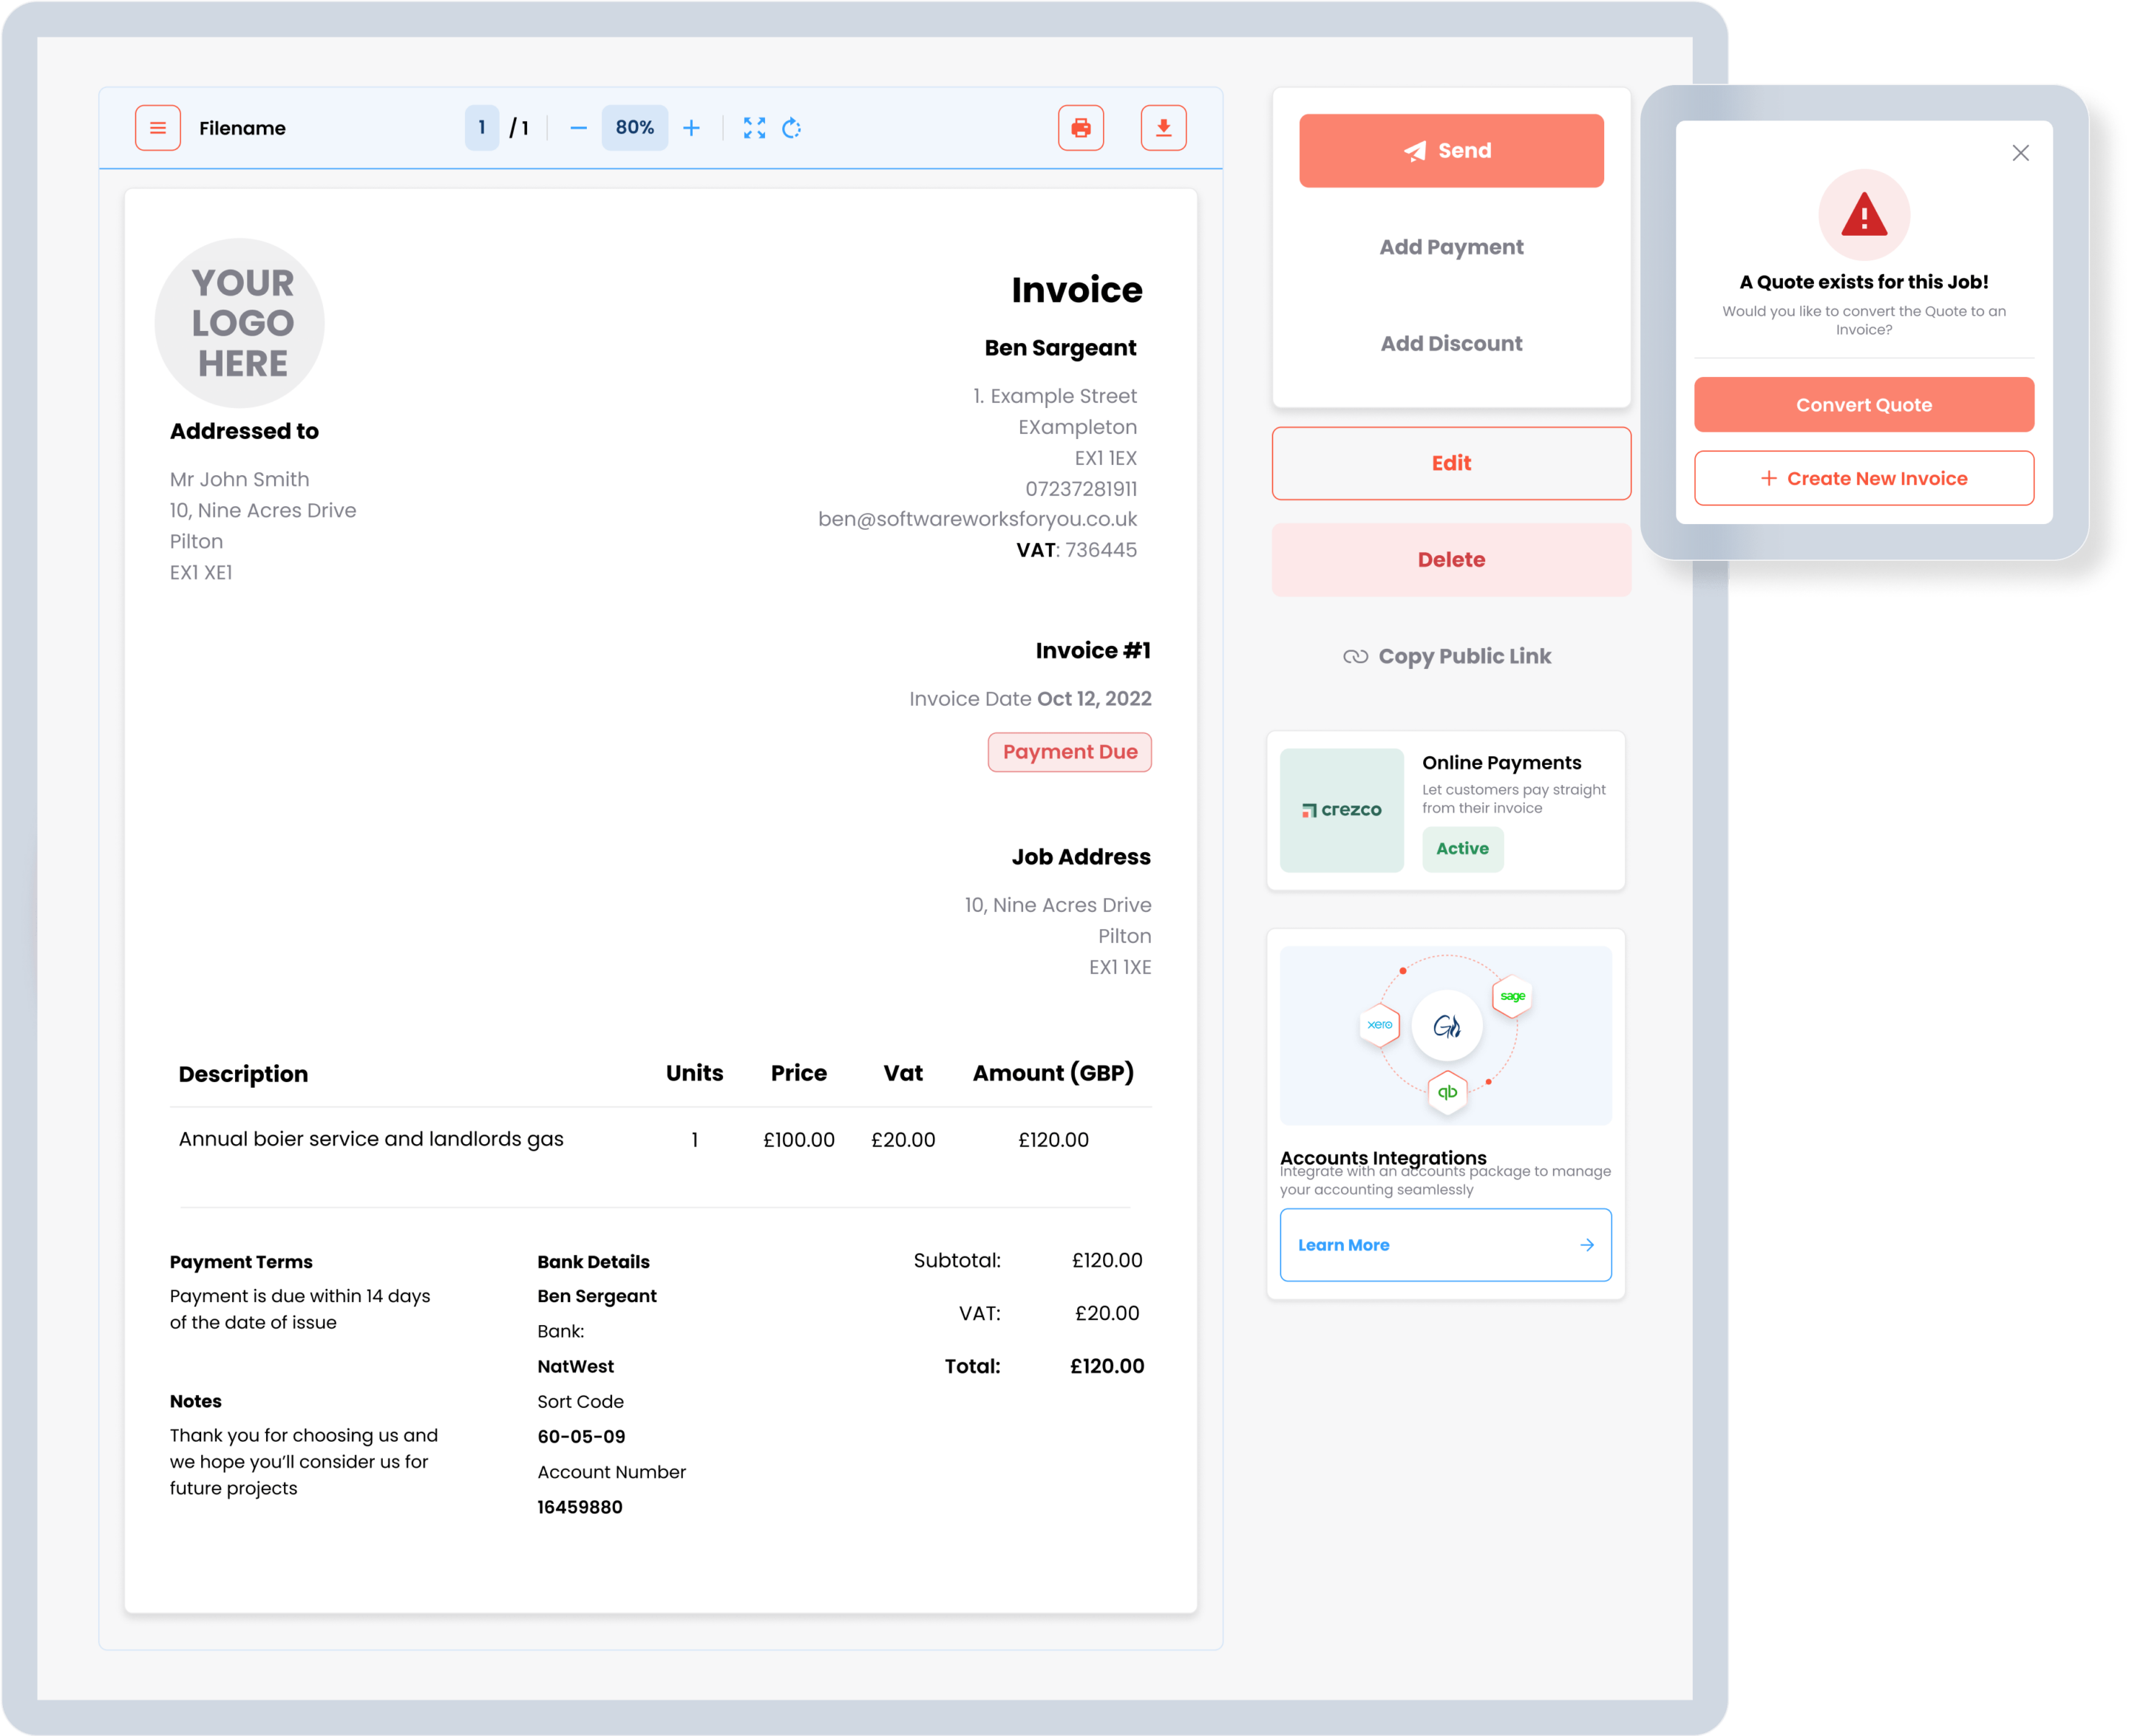Screen dimensions: 2129x1736
Task: Click Add Discount
Action: (1451, 344)
